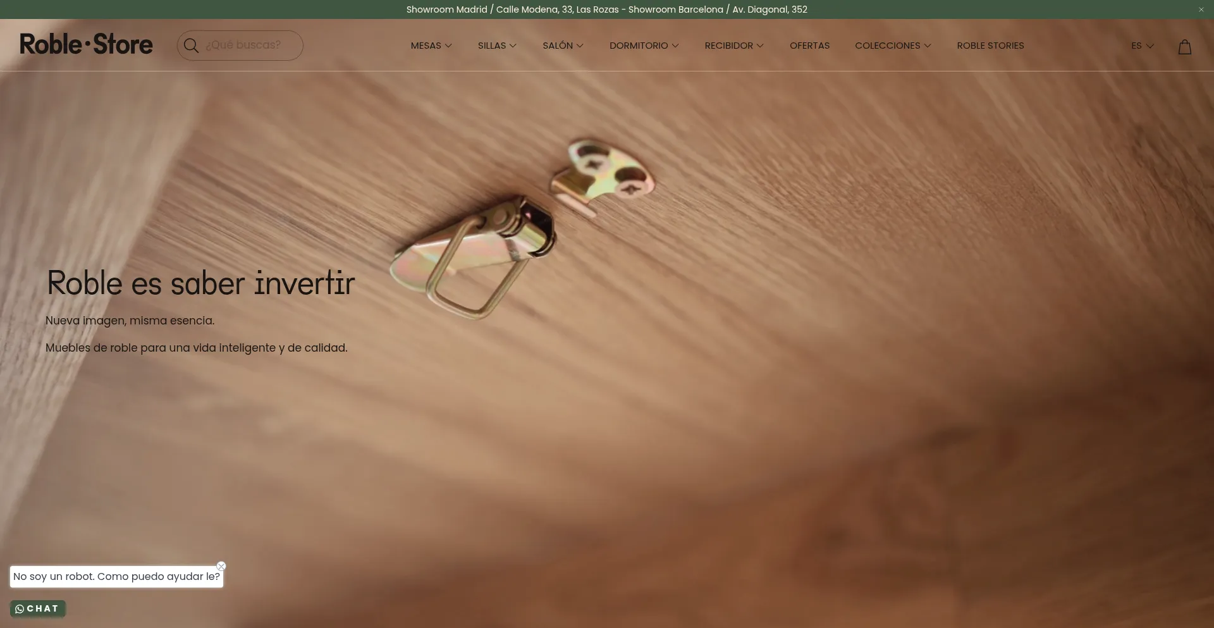
Task: Go to Roble Store logo homepage
Action: tap(86, 44)
